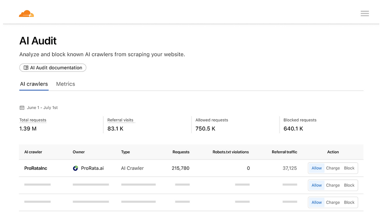Select Block in the third crawler row
The image size is (391, 220).
coord(349,202)
